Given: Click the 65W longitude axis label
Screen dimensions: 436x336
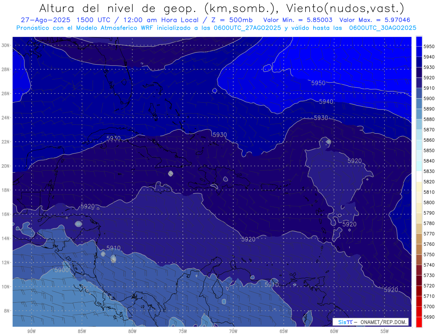Looking at the screenshot, I should point(284,331).
